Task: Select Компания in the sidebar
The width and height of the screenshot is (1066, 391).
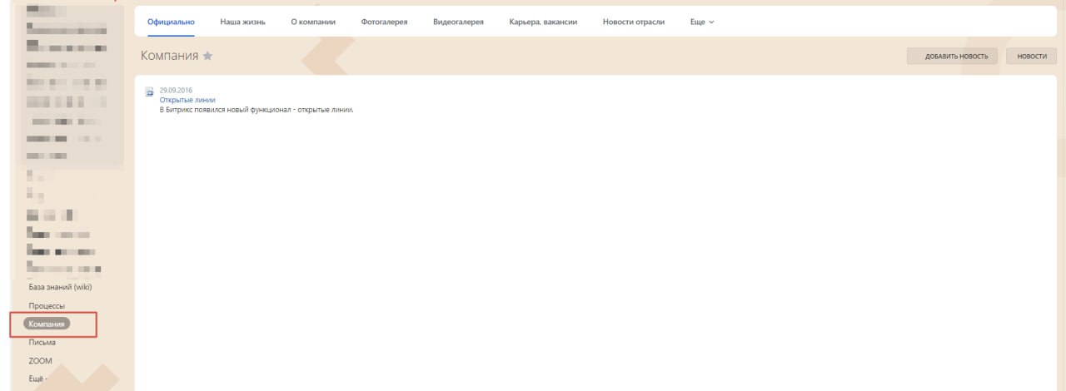Action: click(47, 324)
